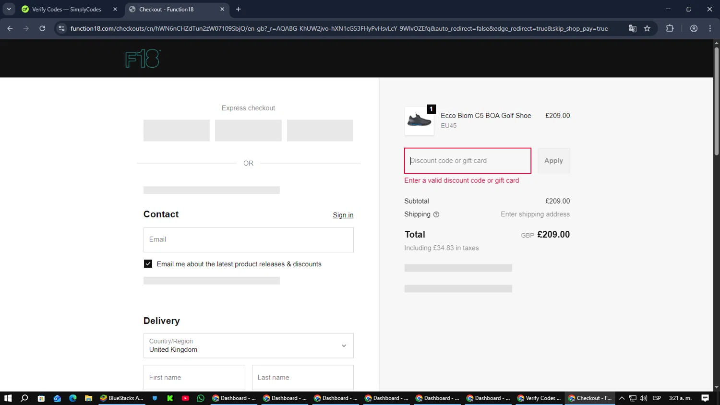This screenshot has width=720, height=405.
Task: Open Windows taskbar search
Action: coord(24,398)
